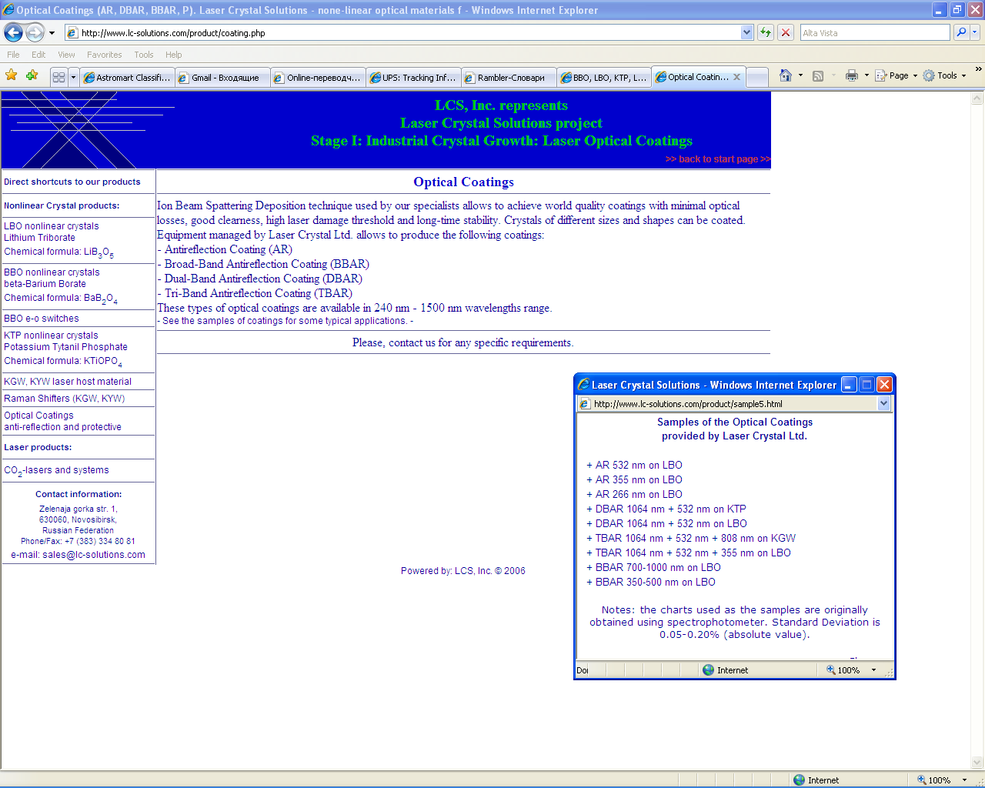Click 'See the samples of coatings' link
This screenshot has height=788, width=985.
click(285, 321)
